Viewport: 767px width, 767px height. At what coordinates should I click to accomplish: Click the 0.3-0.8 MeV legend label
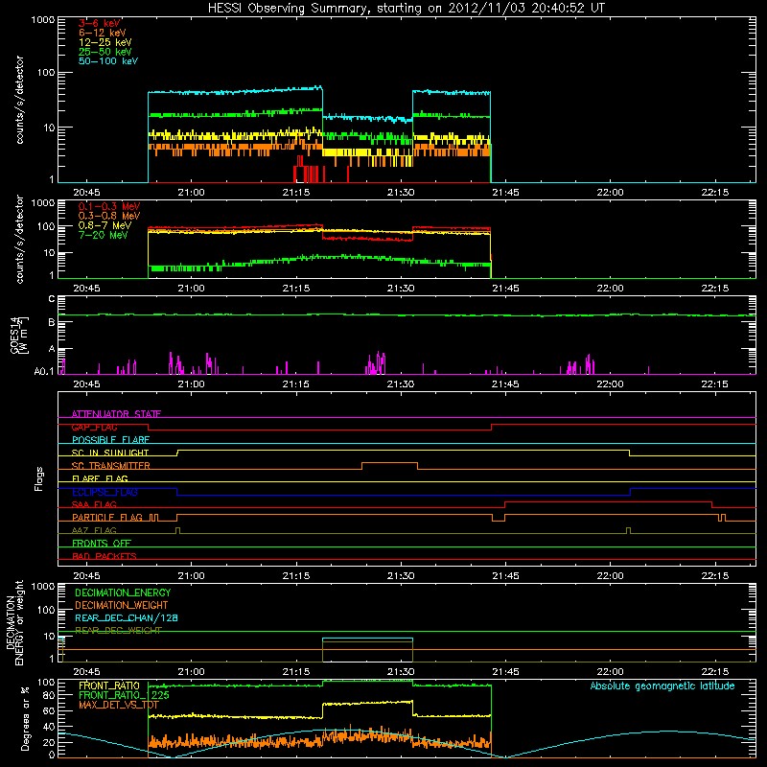[x=109, y=216]
